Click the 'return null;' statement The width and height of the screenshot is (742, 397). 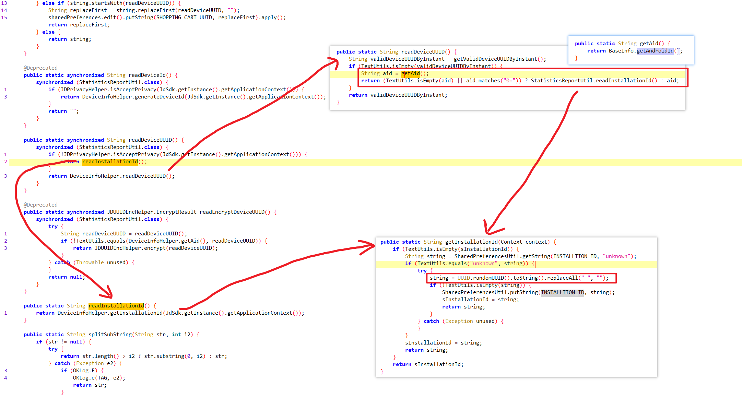tap(67, 277)
